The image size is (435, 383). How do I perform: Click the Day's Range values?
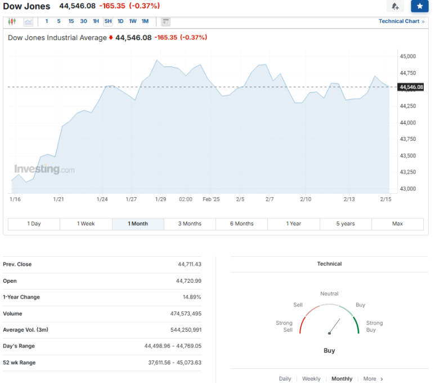173,346
